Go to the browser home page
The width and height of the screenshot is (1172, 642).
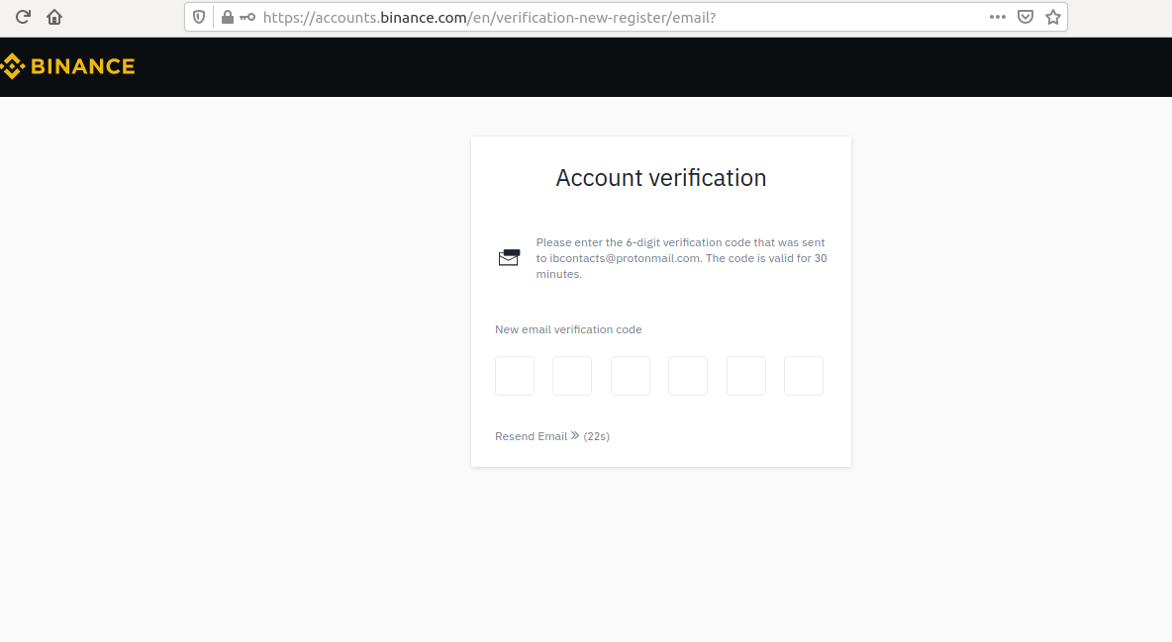[54, 17]
